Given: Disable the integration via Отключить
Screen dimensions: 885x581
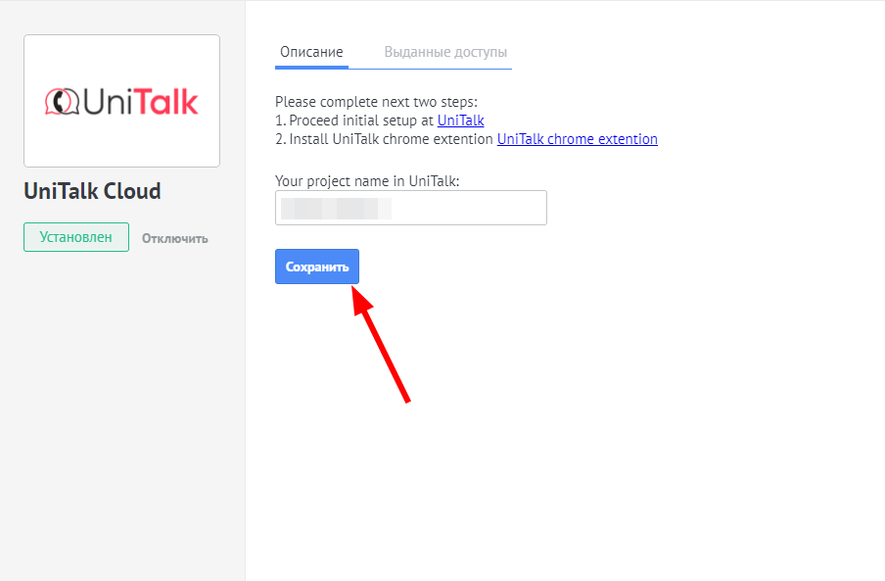Looking at the screenshot, I should [x=174, y=238].
